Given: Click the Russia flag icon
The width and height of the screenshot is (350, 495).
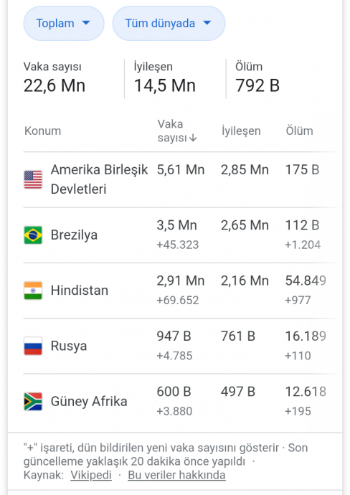Looking at the screenshot, I should pos(33,346).
